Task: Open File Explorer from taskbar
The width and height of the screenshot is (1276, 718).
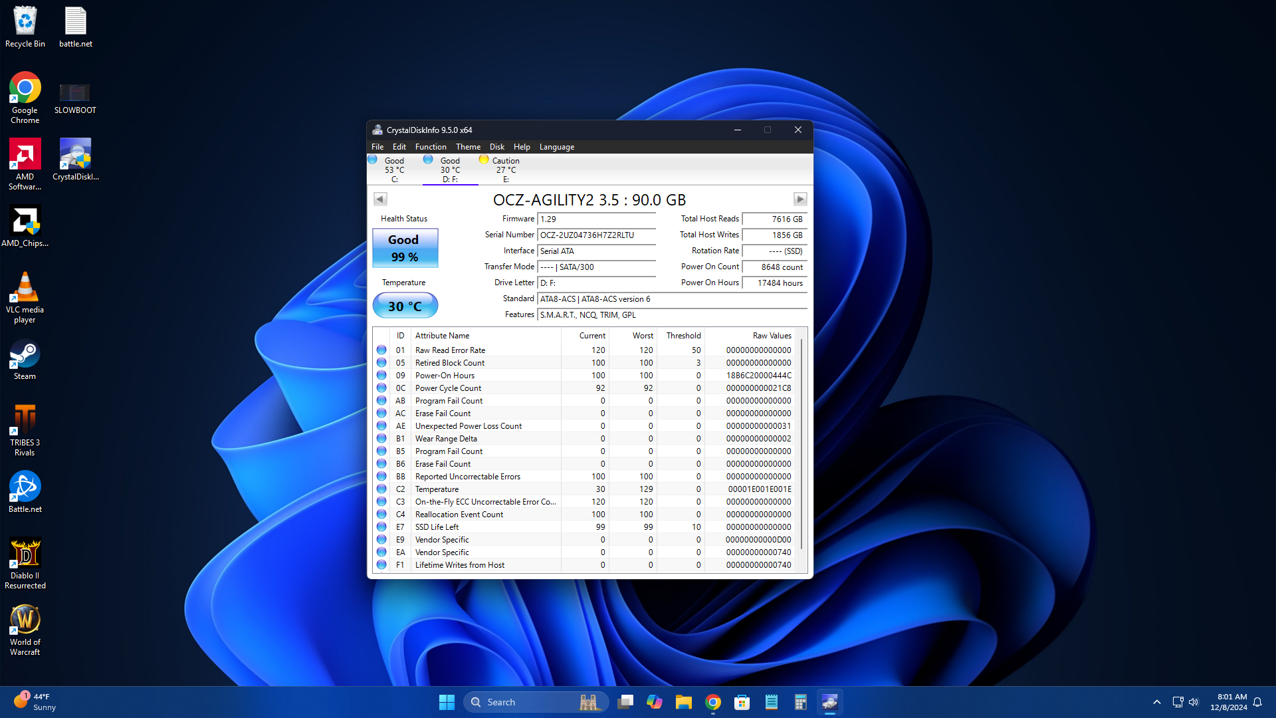Action: (x=684, y=702)
